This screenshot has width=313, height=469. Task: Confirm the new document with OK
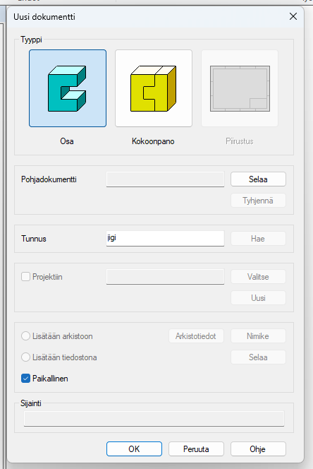pyautogui.click(x=134, y=449)
